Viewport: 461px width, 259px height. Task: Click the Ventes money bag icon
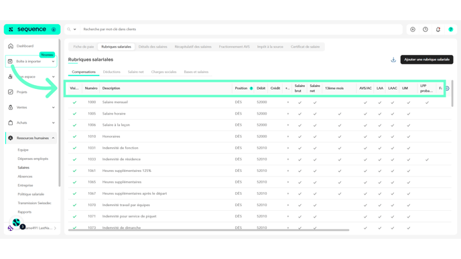tap(11, 108)
